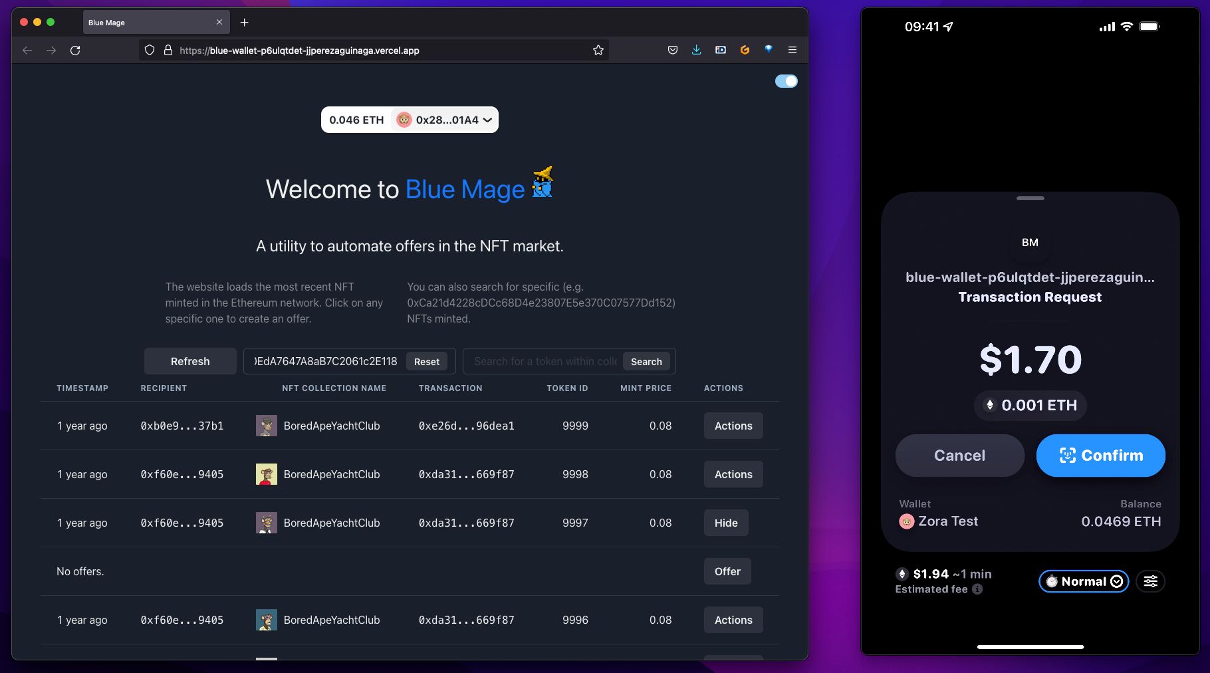This screenshot has width=1210, height=673.
Task: Tap Confirm on the phone transaction request
Action: pyautogui.click(x=1100, y=456)
